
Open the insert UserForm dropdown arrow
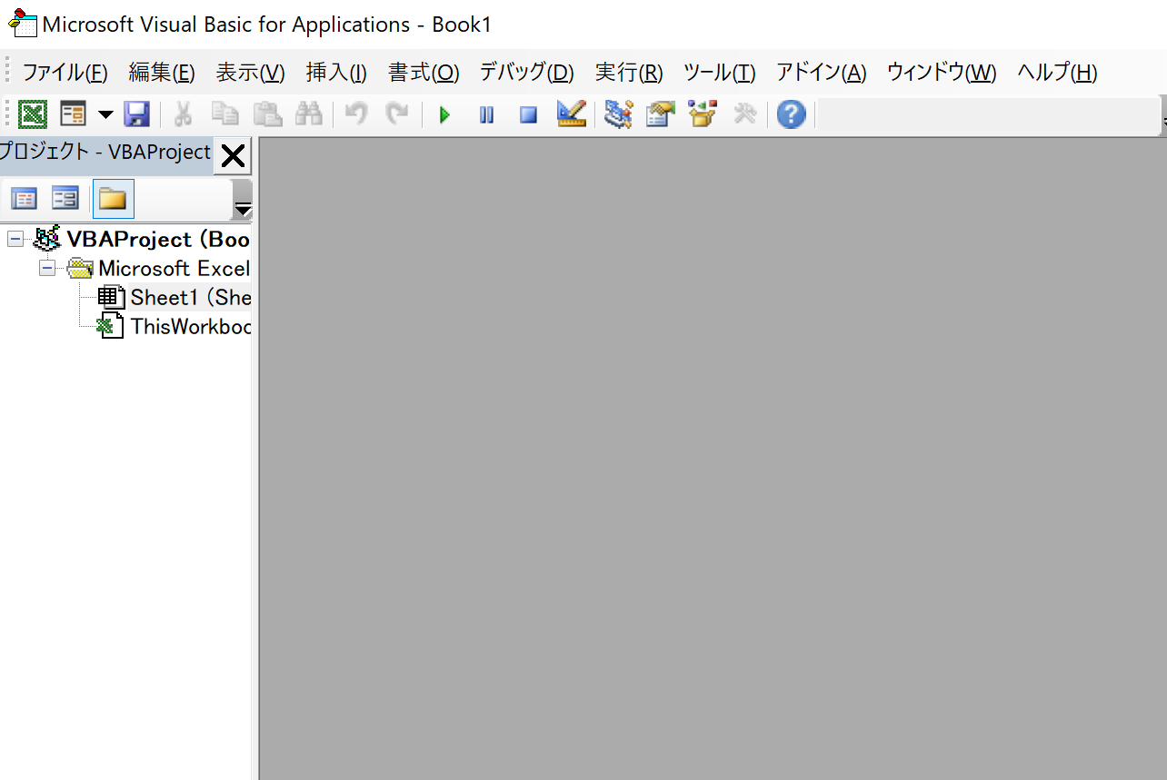tap(105, 115)
